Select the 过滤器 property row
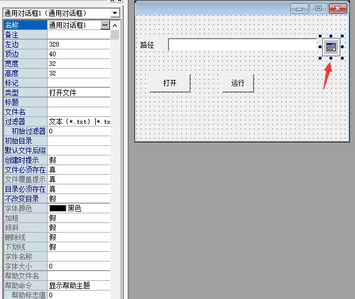Image resolution: width=355 pixels, height=299 pixels. click(25, 121)
